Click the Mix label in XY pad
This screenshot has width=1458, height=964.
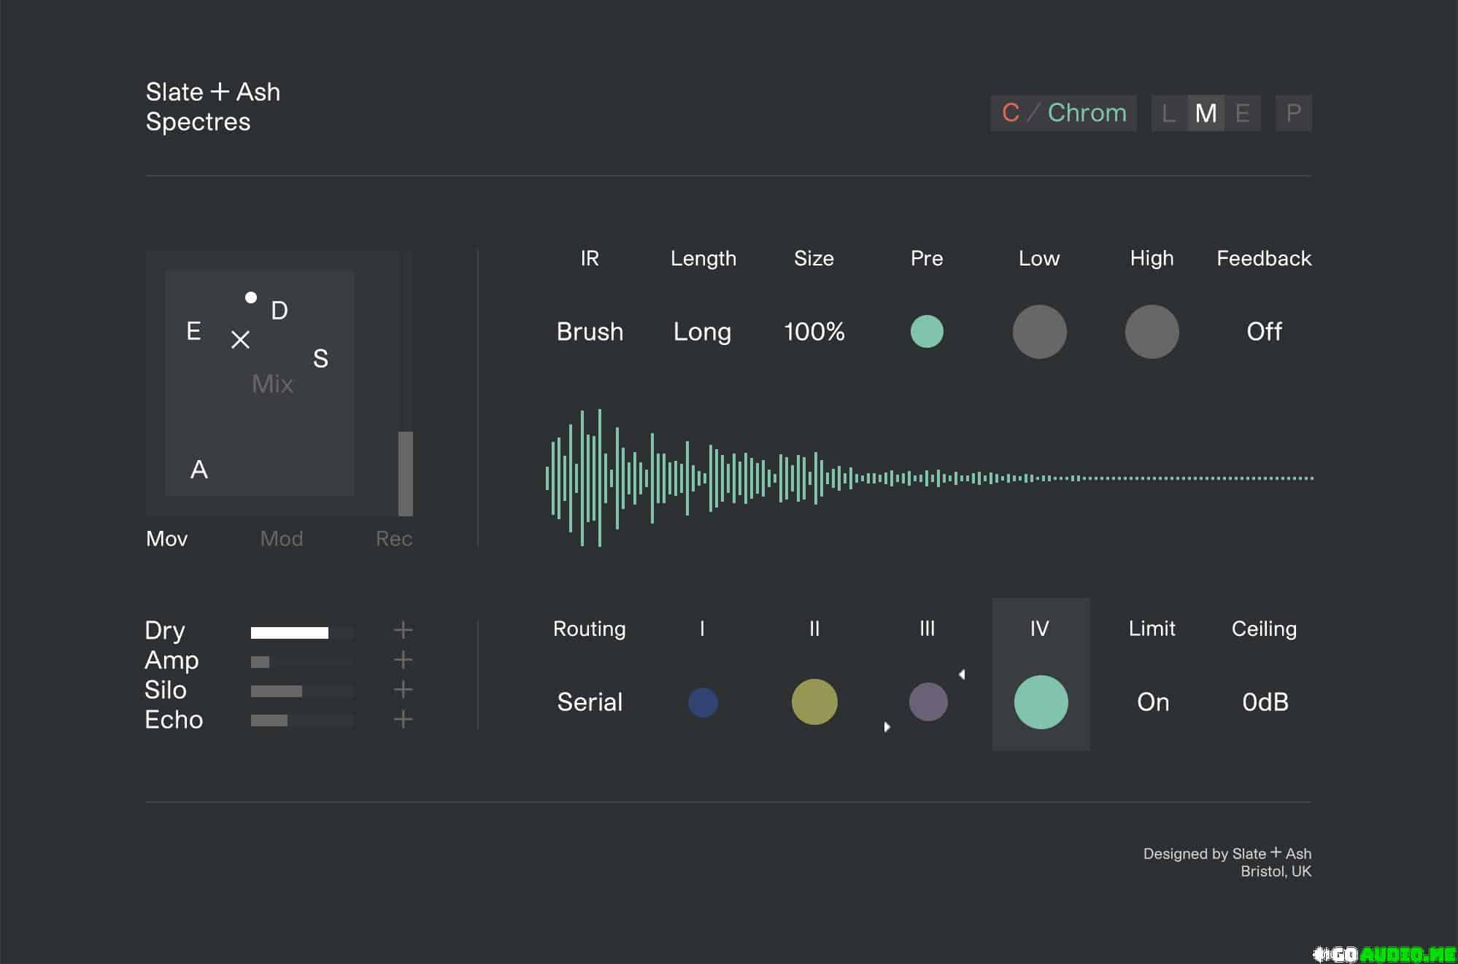(x=272, y=384)
